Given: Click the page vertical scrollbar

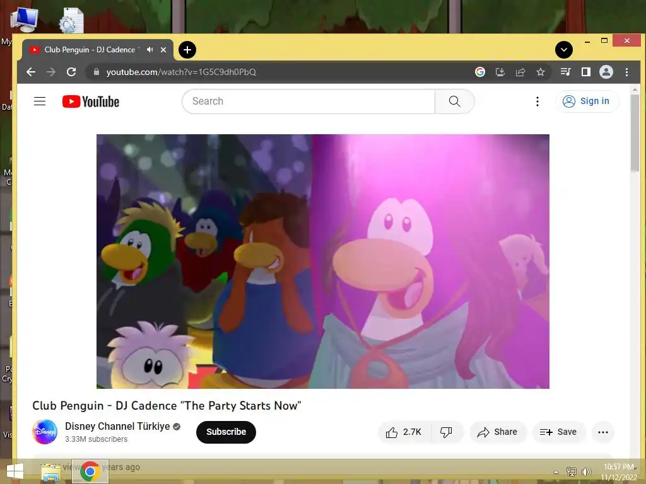Looking at the screenshot, I should (635, 132).
